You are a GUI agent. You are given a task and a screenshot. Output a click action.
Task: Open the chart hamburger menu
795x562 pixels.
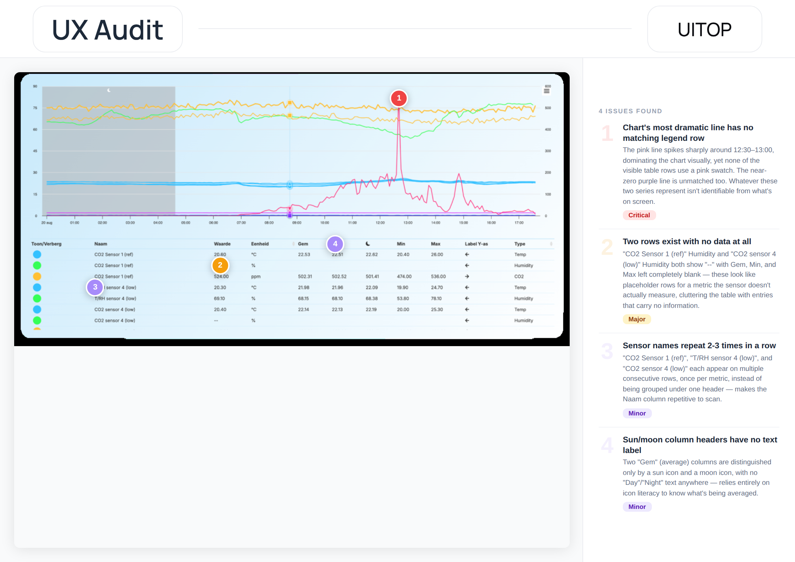(547, 91)
